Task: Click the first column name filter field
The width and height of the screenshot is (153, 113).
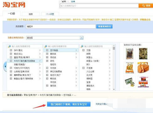Action: 25,46
